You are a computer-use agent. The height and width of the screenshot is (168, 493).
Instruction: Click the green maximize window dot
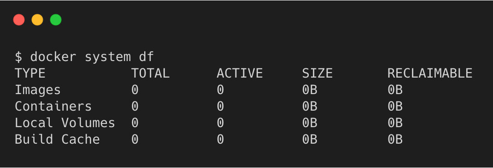(56, 20)
